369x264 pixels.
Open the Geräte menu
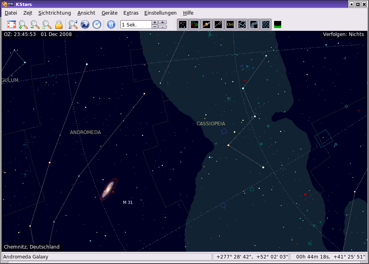pos(109,13)
